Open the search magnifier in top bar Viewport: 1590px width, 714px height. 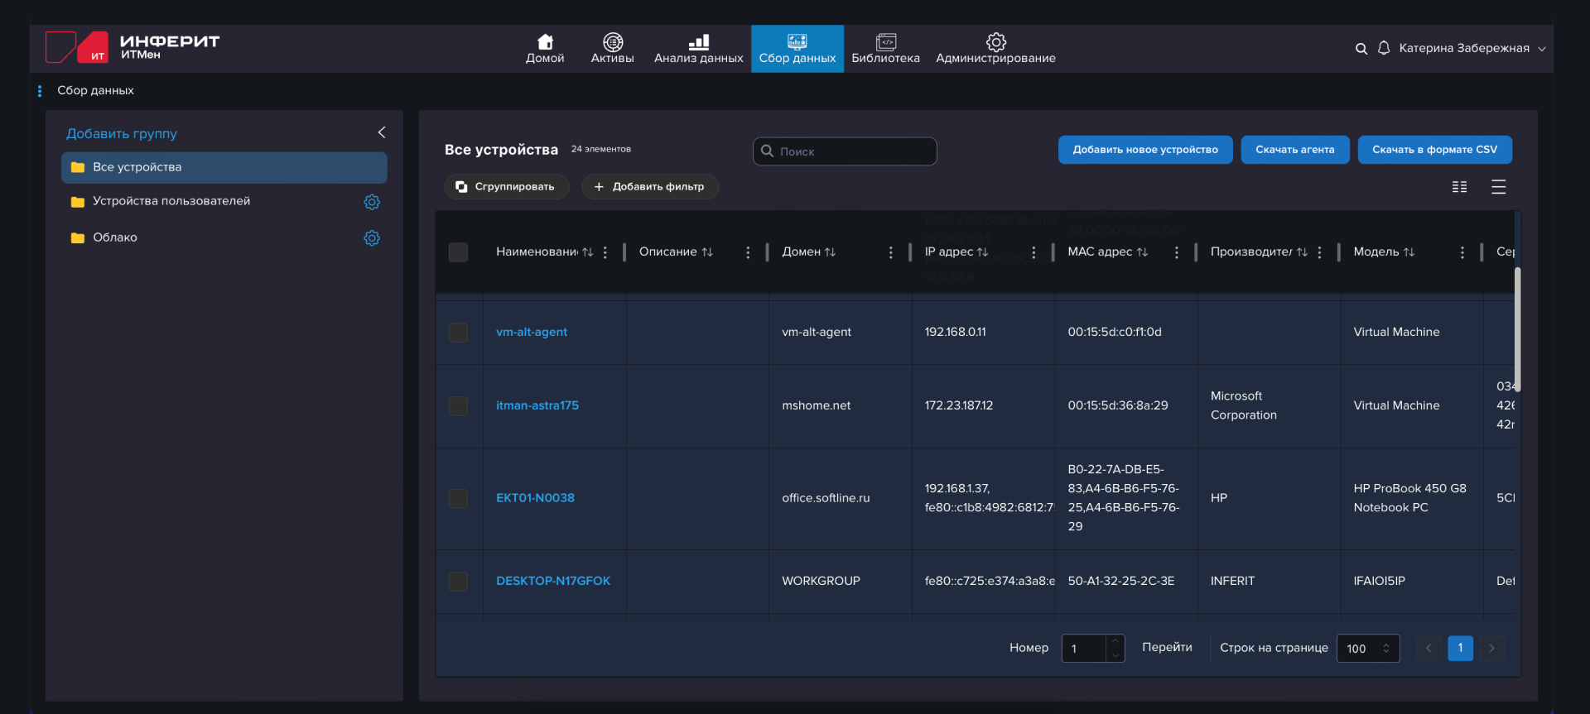coord(1361,49)
